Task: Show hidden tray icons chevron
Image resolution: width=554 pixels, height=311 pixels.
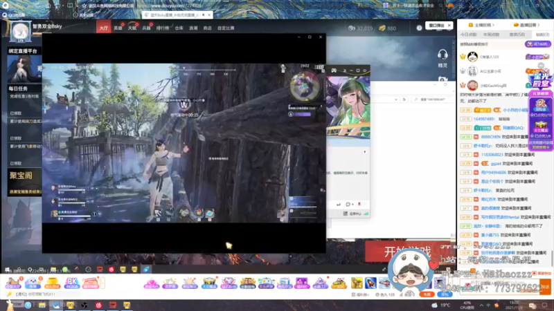Action: click(481, 305)
